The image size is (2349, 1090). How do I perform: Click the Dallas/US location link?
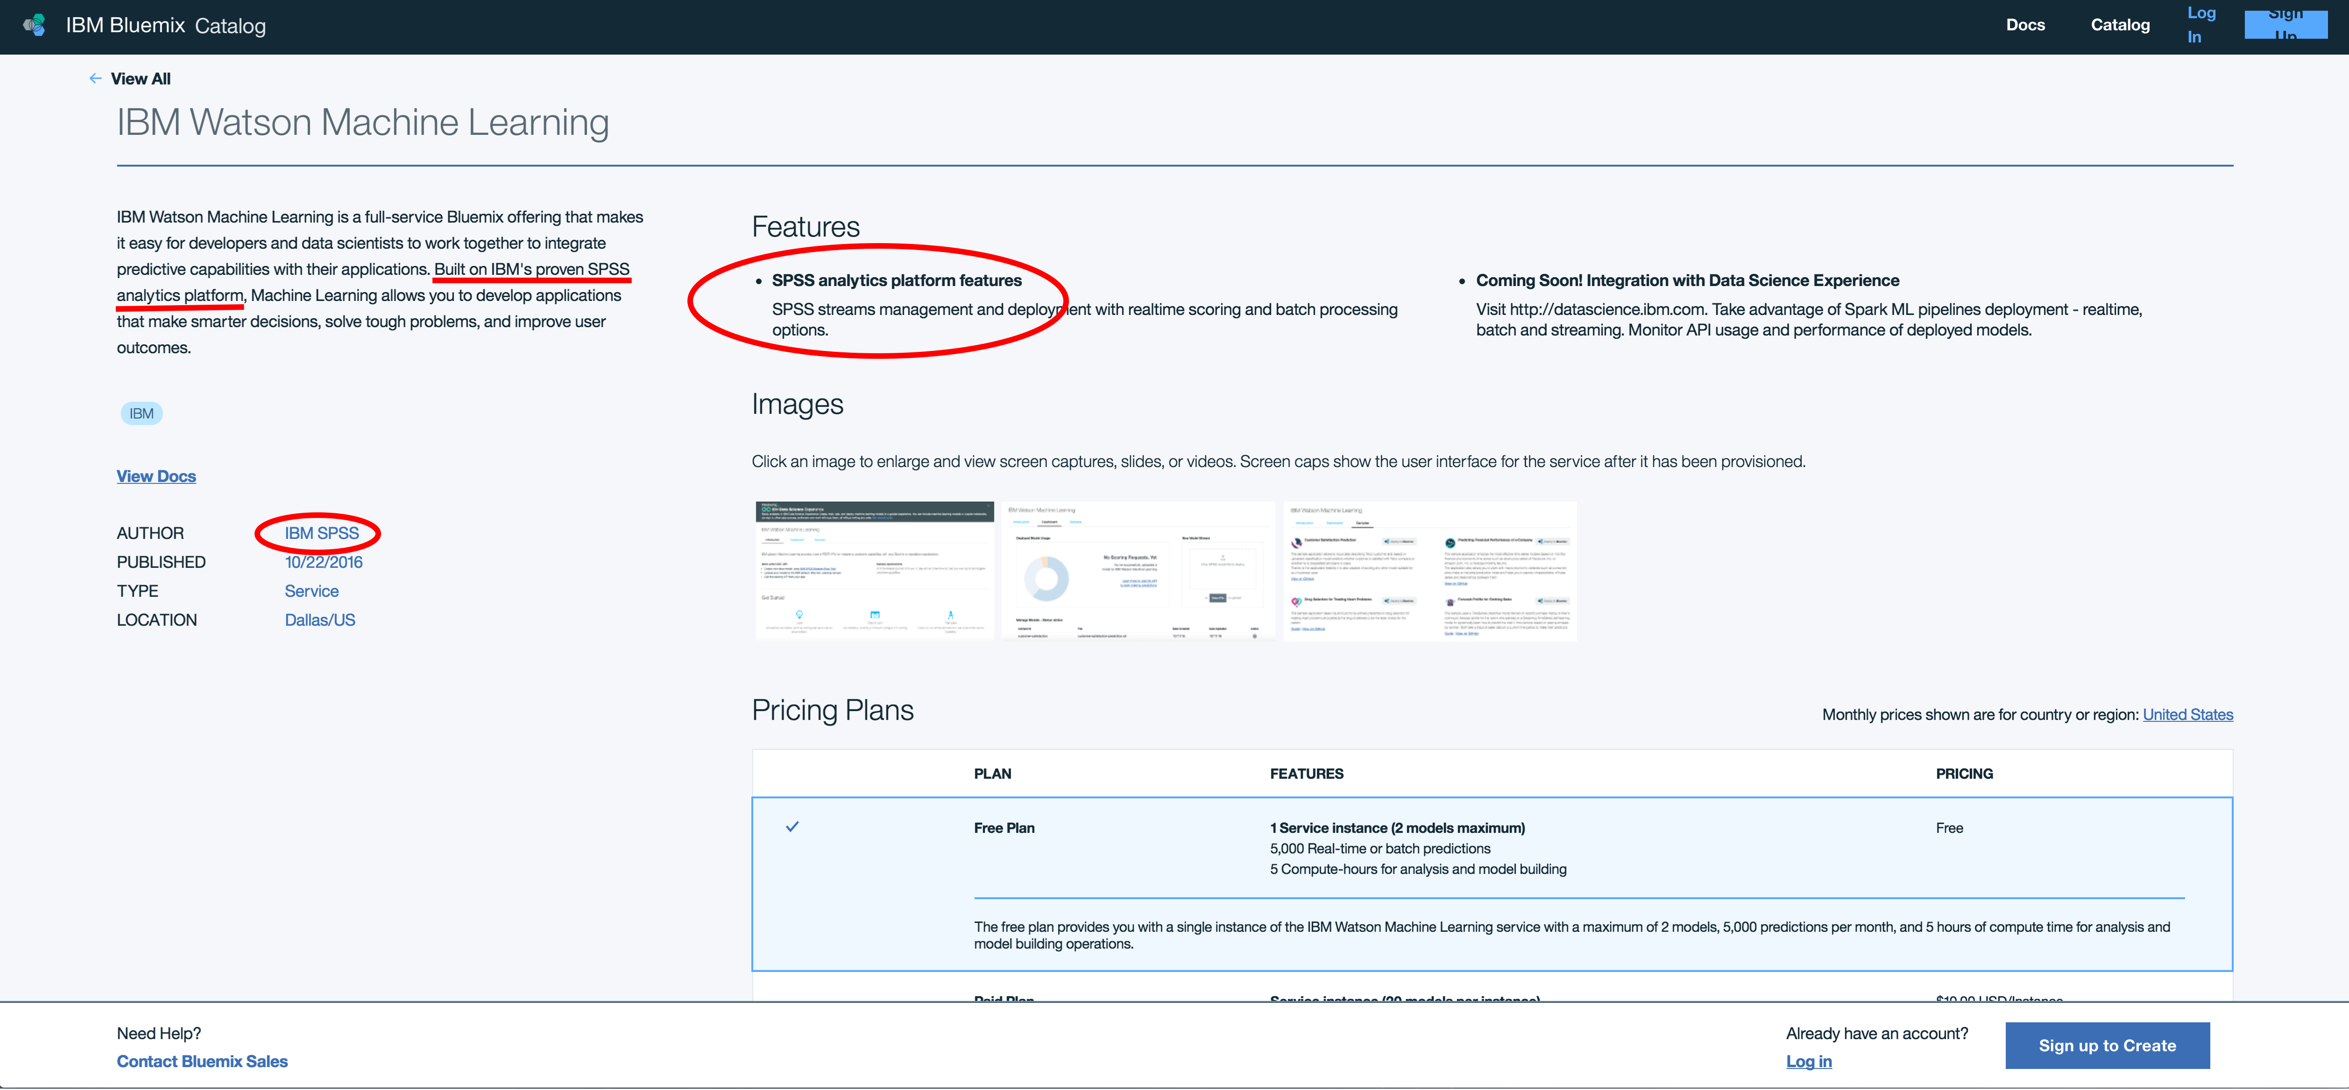[319, 620]
